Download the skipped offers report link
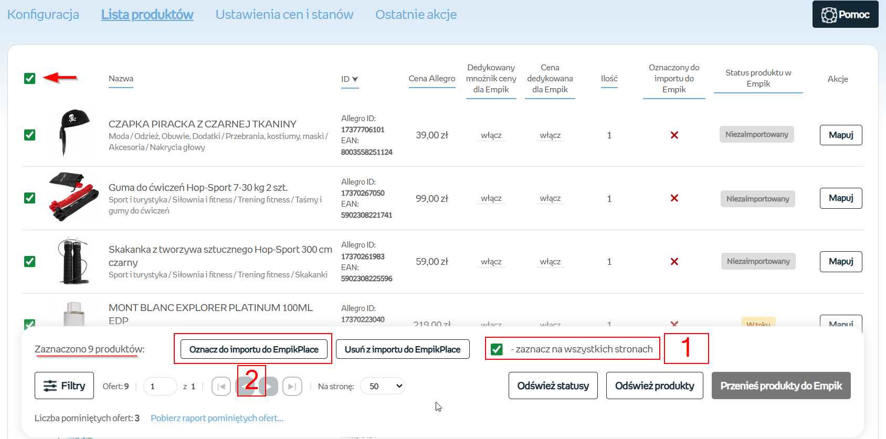The height and width of the screenshot is (439, 886). point(217,418)
